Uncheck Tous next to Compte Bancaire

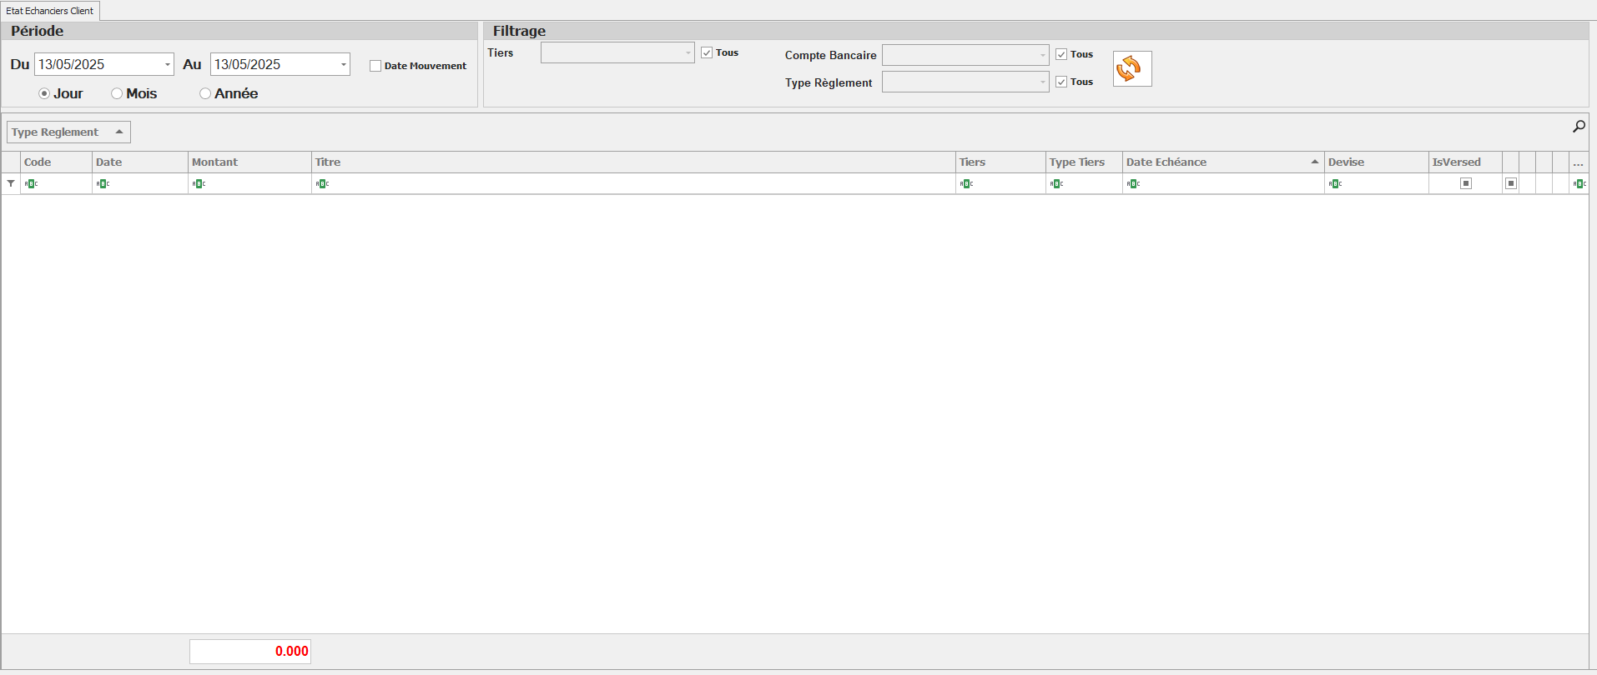[x=1061, y=54]
